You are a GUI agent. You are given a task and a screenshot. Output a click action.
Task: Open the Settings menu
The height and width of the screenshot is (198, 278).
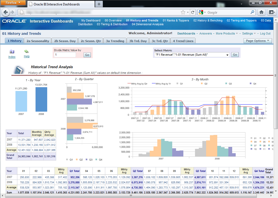click(249, 34)
